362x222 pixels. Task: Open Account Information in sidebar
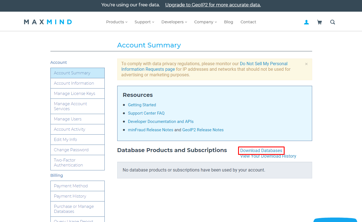coord(77,83)
